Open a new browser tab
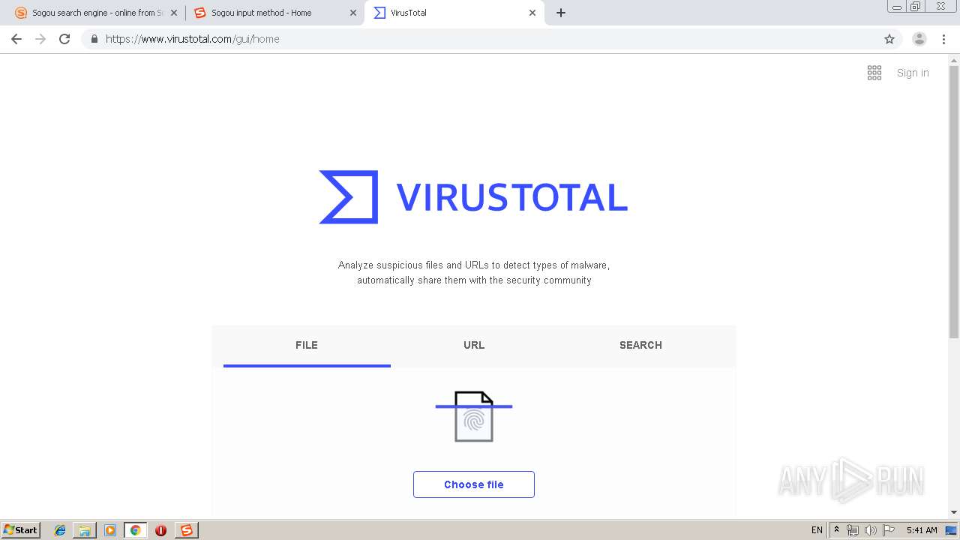 coord(561,13)
